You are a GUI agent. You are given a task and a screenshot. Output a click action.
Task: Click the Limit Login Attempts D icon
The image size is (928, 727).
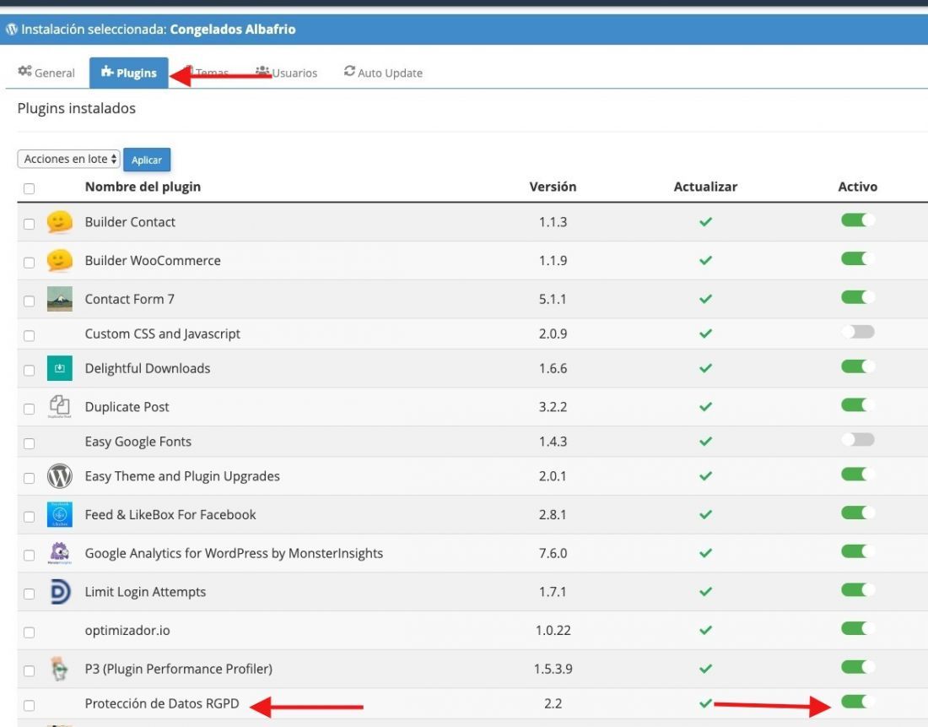[60, 591]
